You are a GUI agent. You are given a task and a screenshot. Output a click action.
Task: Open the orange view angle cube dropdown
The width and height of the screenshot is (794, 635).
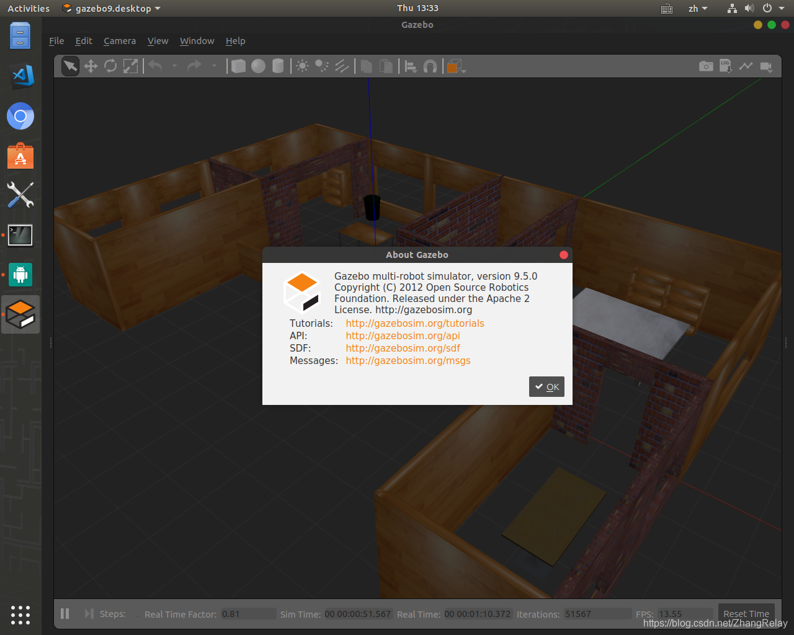(x=456, y=66)
